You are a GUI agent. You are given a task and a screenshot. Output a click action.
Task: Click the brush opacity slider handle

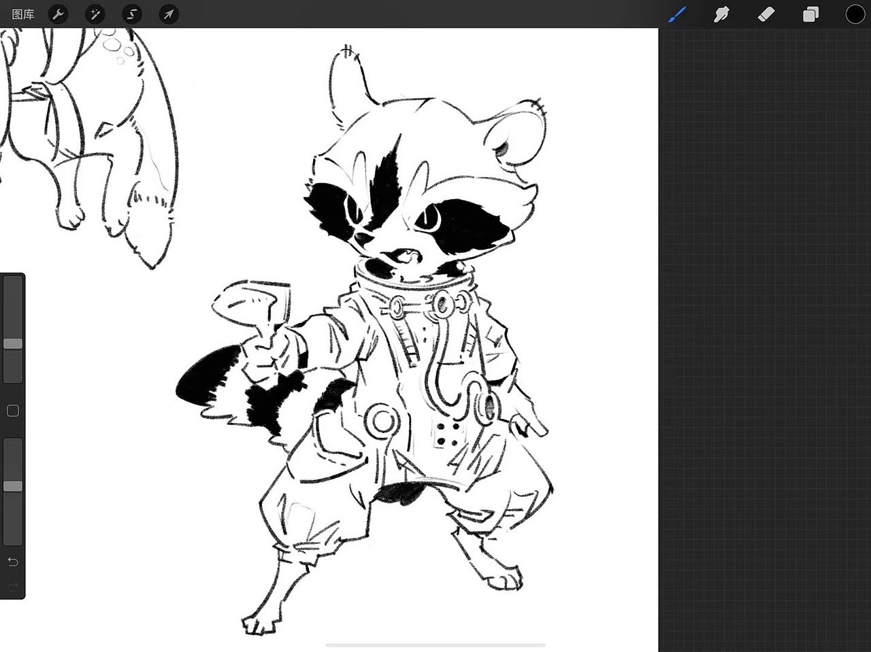click(x=13, y=486)
